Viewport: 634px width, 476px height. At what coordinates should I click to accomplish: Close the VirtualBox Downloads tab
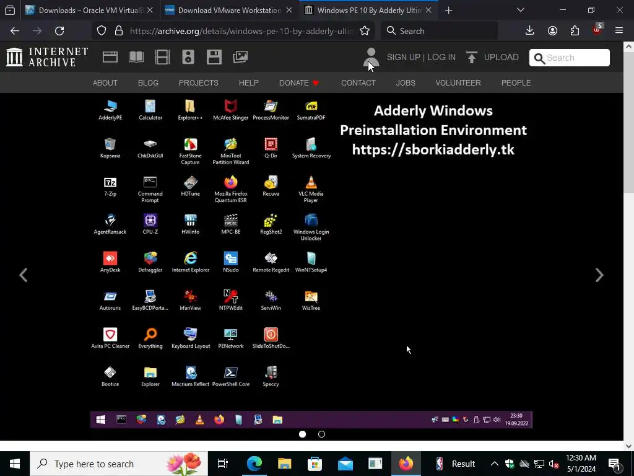(x=150, y=11)
